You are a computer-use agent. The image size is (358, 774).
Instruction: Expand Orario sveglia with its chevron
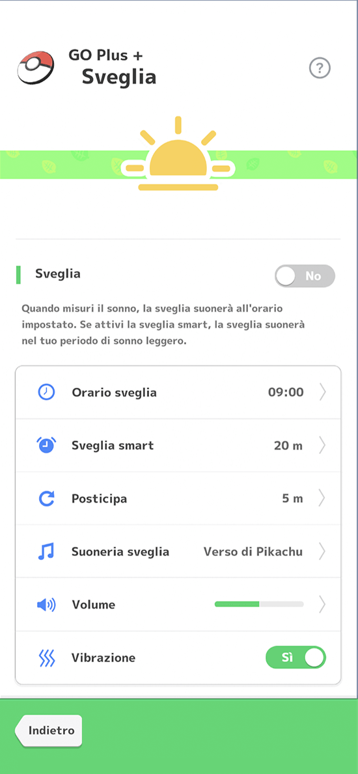322,392
